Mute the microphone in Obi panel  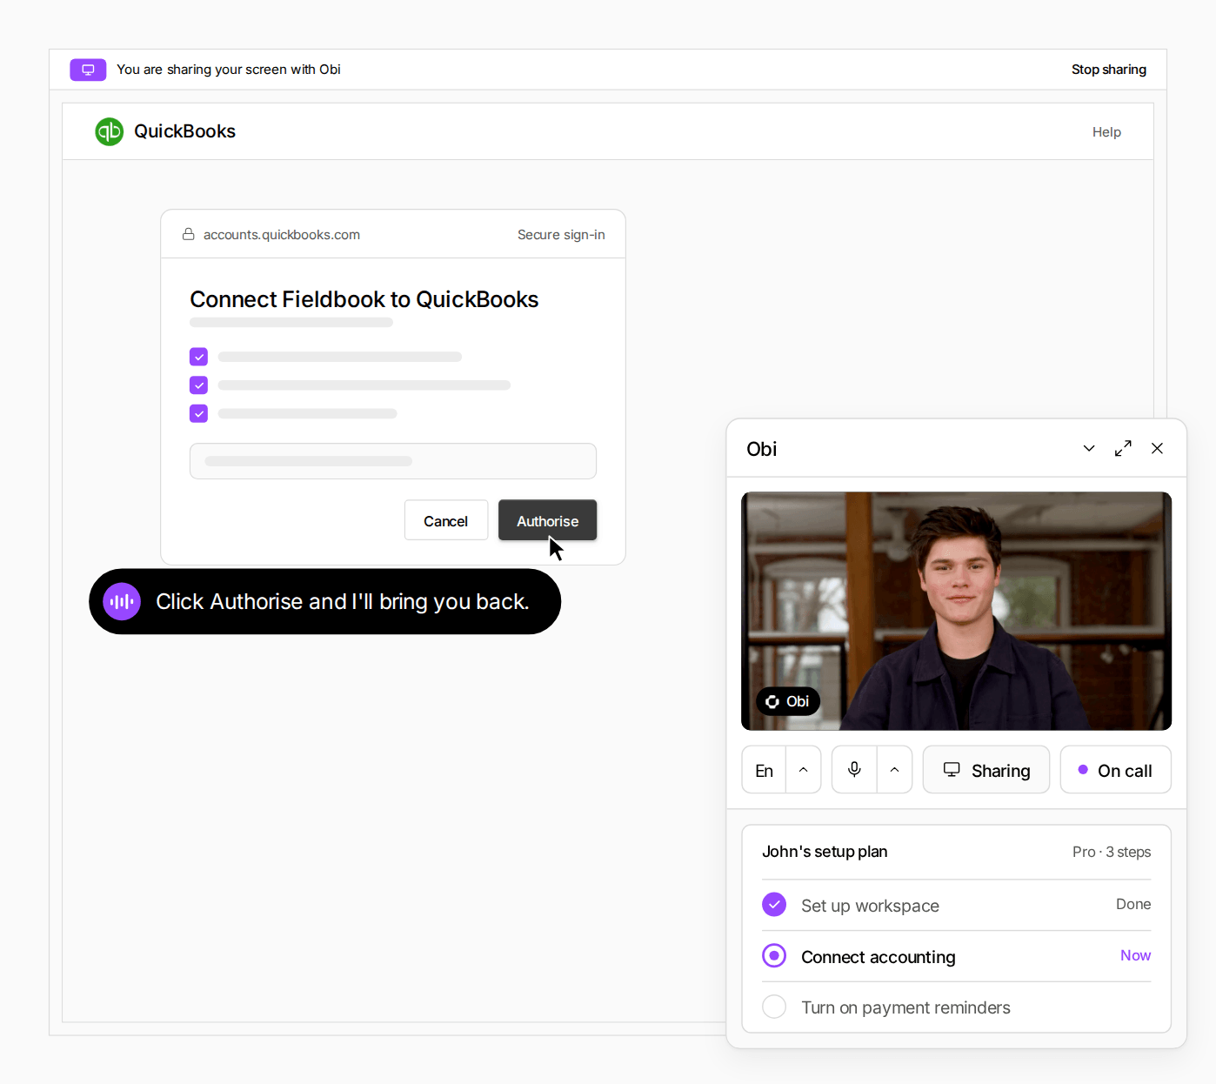[854, 770]
